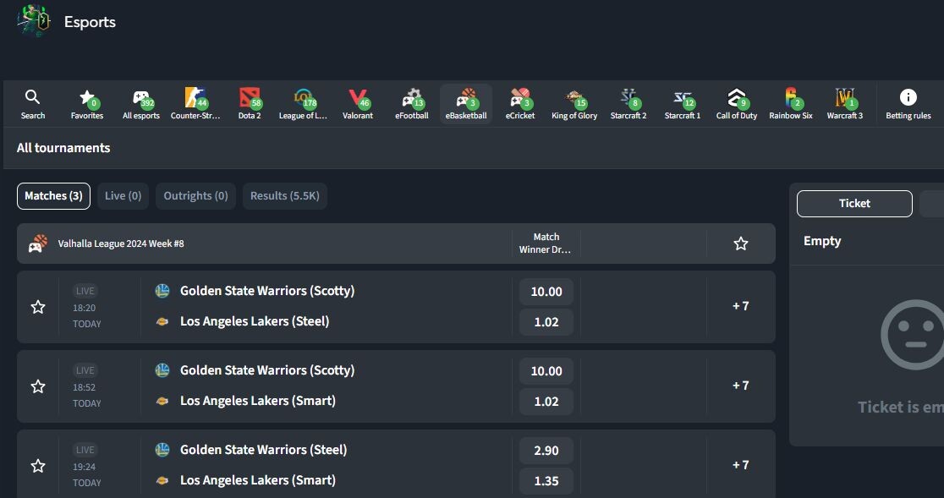Switch to the Results (5.5K) tab

pyautogui.click(x=285, y=196)
